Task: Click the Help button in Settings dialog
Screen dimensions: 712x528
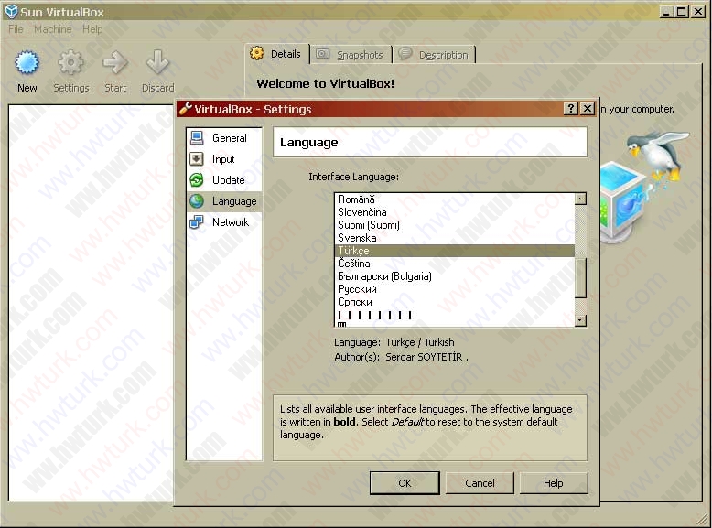Action: click(x=553, y=483)
